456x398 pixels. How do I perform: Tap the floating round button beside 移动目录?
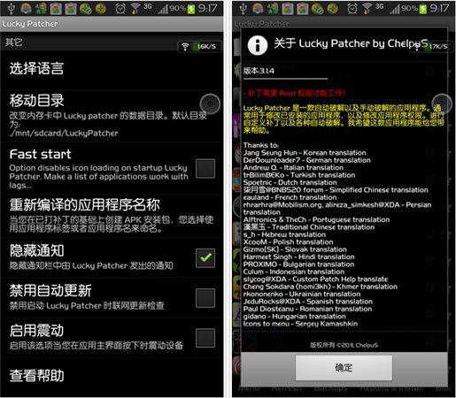(210, 103)
